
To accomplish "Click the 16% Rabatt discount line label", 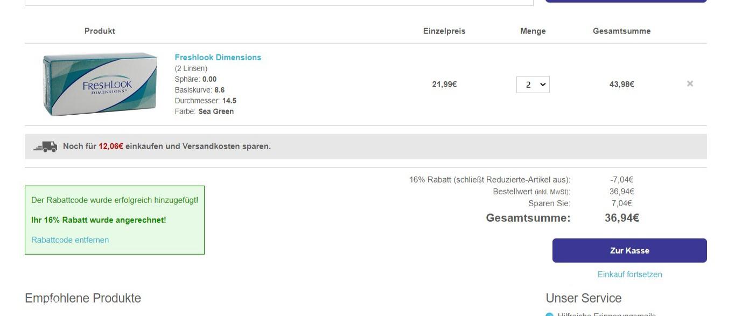I will tap(490, 180).
